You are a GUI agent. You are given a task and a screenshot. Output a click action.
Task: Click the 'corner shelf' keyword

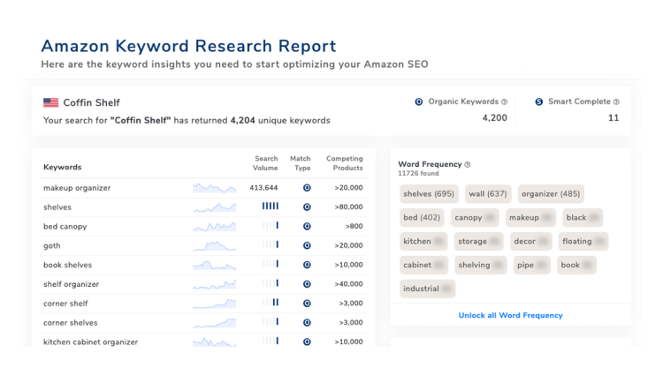65,304
